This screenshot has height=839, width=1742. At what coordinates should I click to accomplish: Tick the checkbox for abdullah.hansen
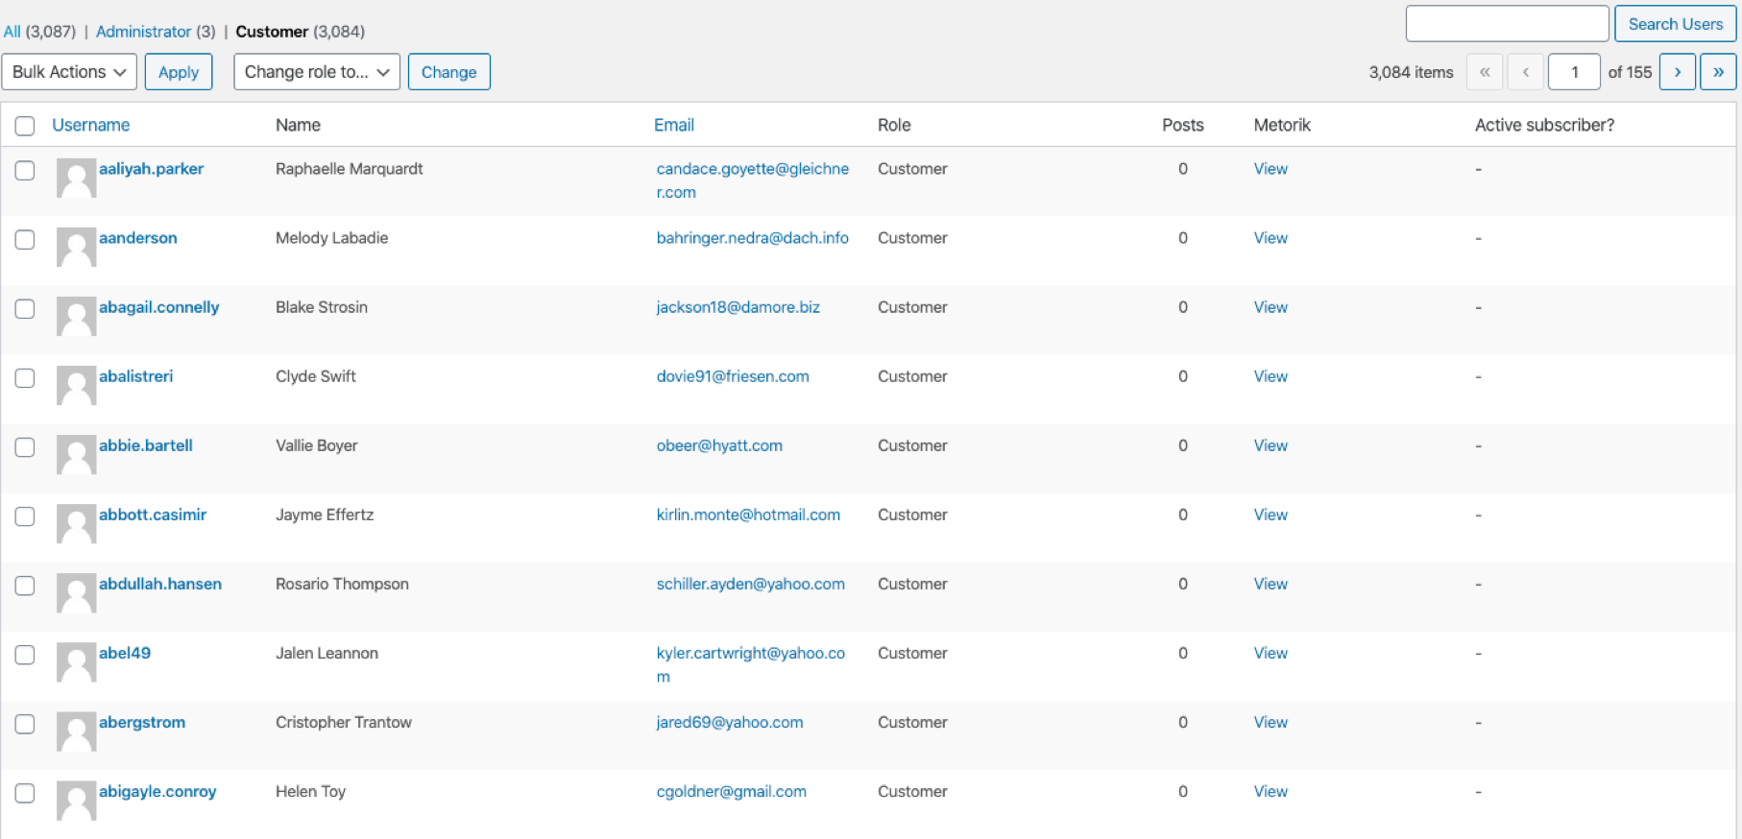(x=25, y=585)
